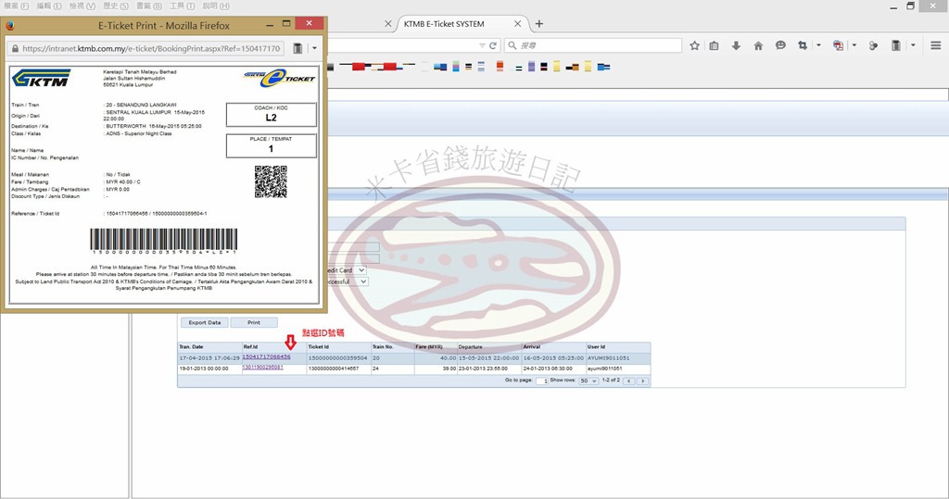
Task: Open the Credit Card payment dropdown
Action: (347, 270)
